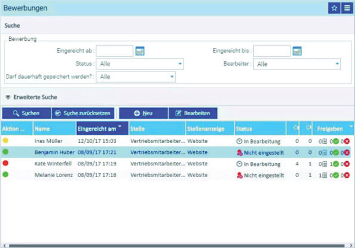
Task: Select the Melanie Lorenz name cell
Action: tap(54, 175)
